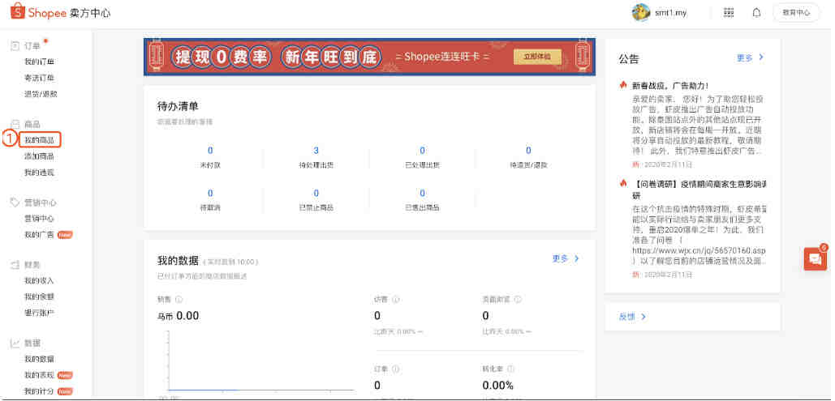Open 营销中心 sub-item in sidebar
Image resolution: width=835 pixels, height=401 pixels.
tap(40, 218)
